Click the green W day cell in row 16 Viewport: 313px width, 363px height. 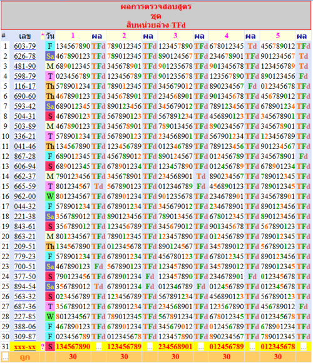[x=50, y=197]
